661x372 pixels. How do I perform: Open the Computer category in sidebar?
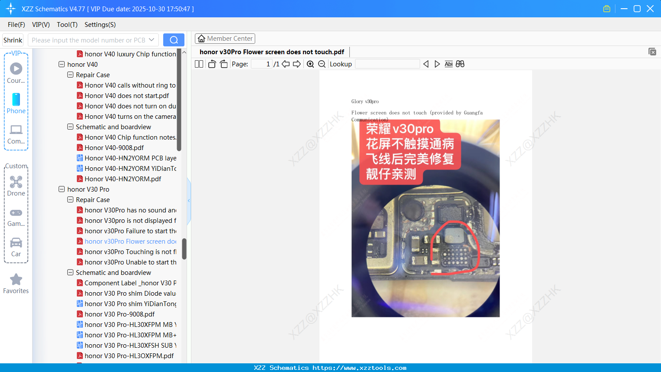(x=16, y=134)
